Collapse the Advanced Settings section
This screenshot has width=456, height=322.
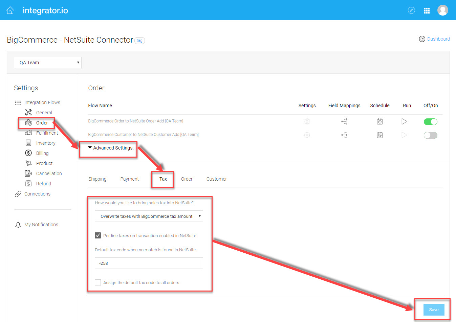pyautogui.click(x=111, y=148)
